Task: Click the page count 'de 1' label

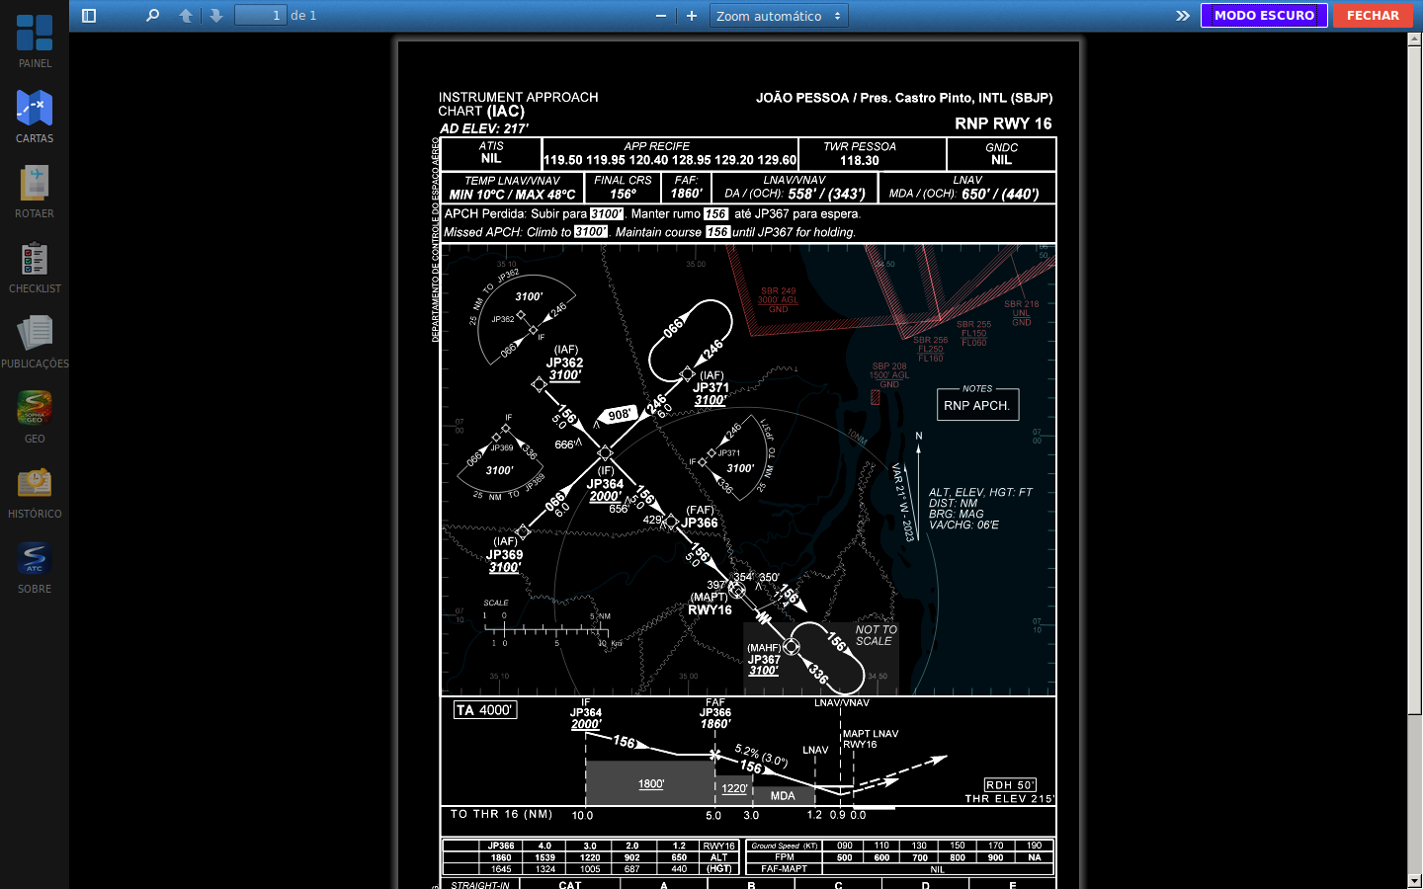Action: pos(303,16)
